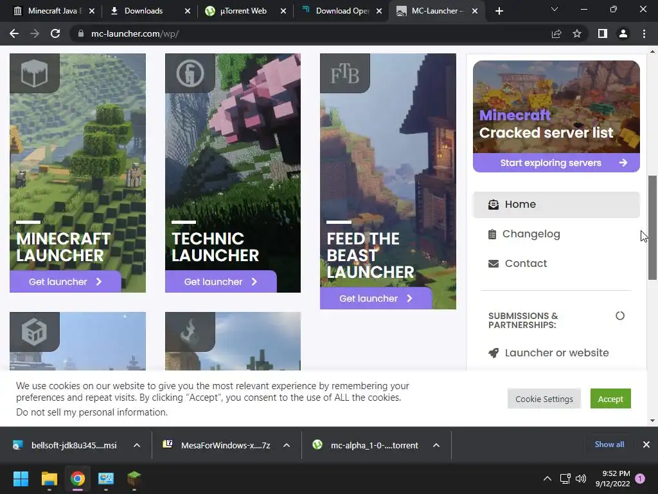The image size is (658, 494).
Task: Open the browser side panel icon
Action: pyautogui.click(x=603, y=33)
